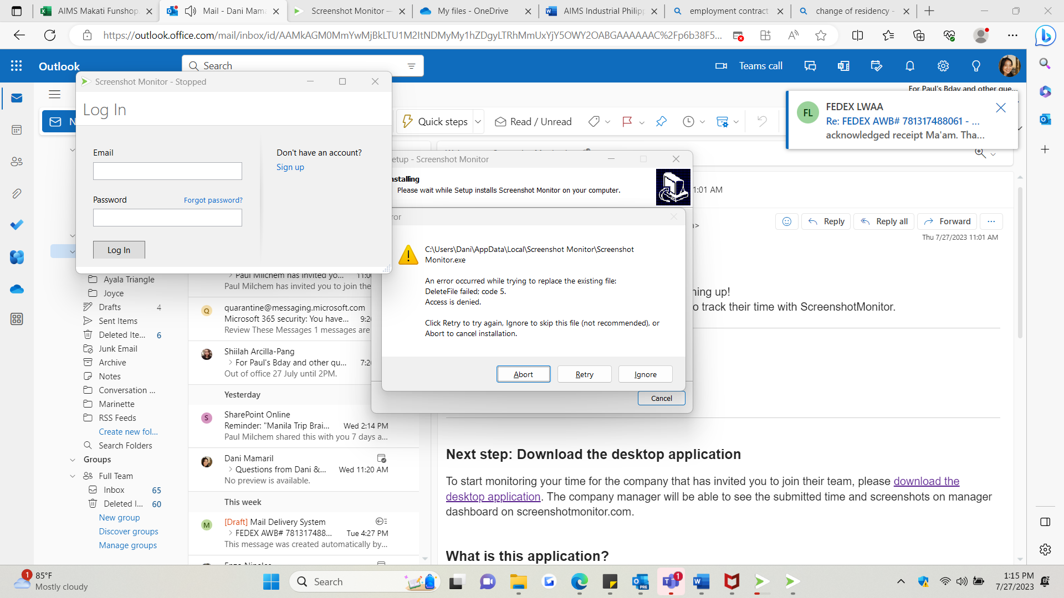Click the notifications bell icon
1064x598 pixels.
909,66
